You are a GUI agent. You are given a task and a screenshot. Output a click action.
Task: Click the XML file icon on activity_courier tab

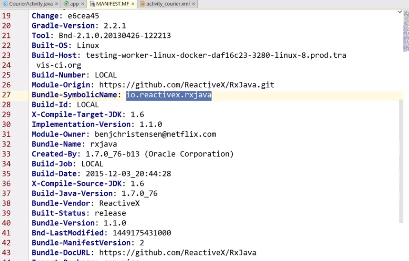coord(143,3)
